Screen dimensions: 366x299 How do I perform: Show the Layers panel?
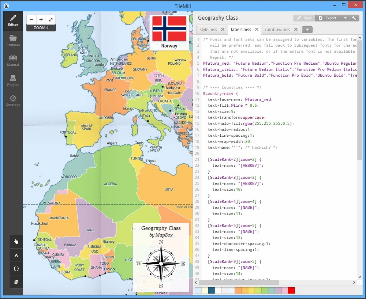[x=16, y=282]
